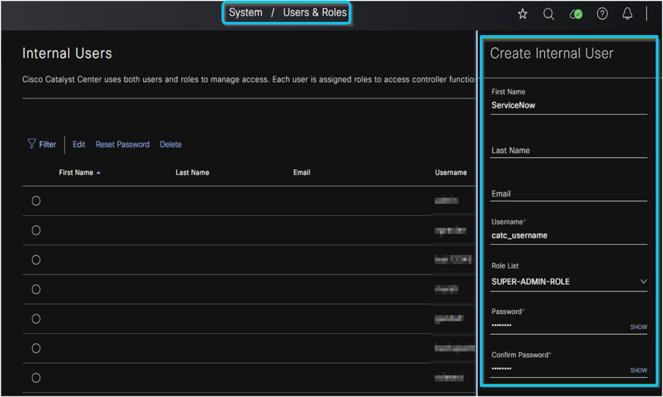Screen dimensions: 663x397
Task: Select the third user row radio button
Action: pos(36,260)
